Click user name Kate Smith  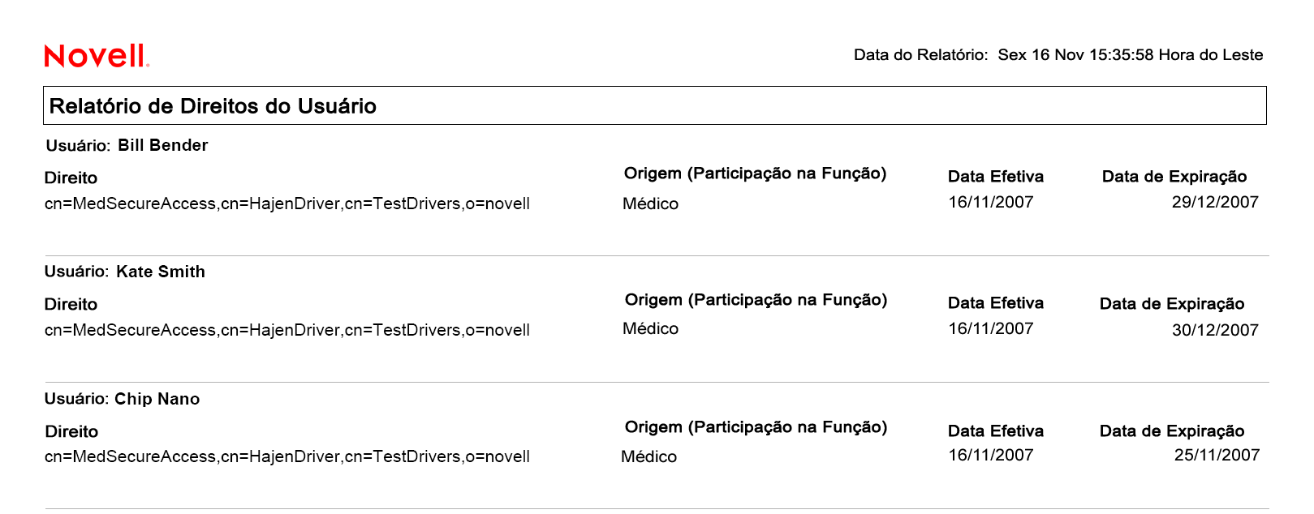click(160, 272)
